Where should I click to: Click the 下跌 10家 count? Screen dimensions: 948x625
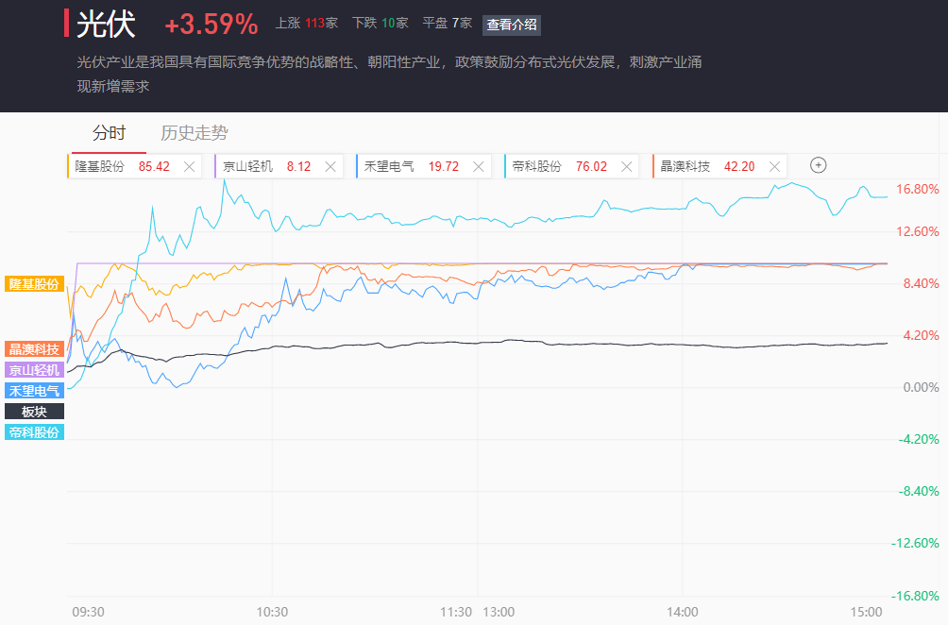(381, 24)
